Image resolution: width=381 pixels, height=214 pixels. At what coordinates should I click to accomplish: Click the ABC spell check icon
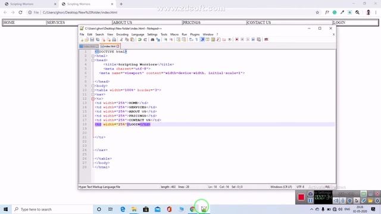click(266, 40)
